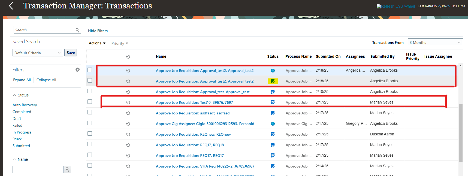This screenshot has height=176, width=468.
Task: Click status icon for REQnew row
Action: 273,134
